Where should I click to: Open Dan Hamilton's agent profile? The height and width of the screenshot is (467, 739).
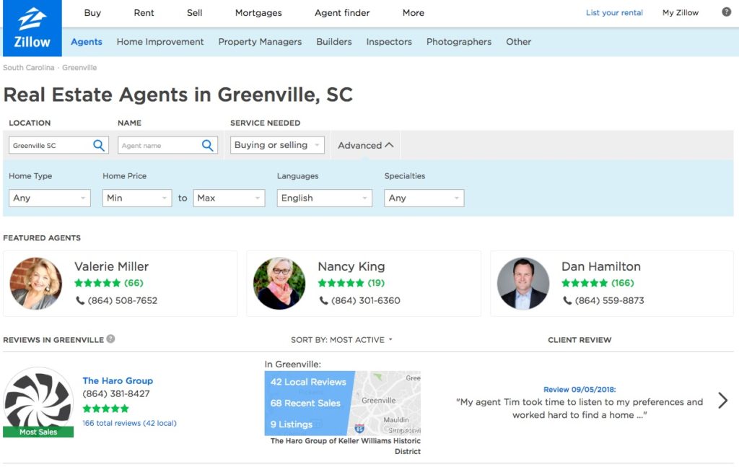click(601, 266)
